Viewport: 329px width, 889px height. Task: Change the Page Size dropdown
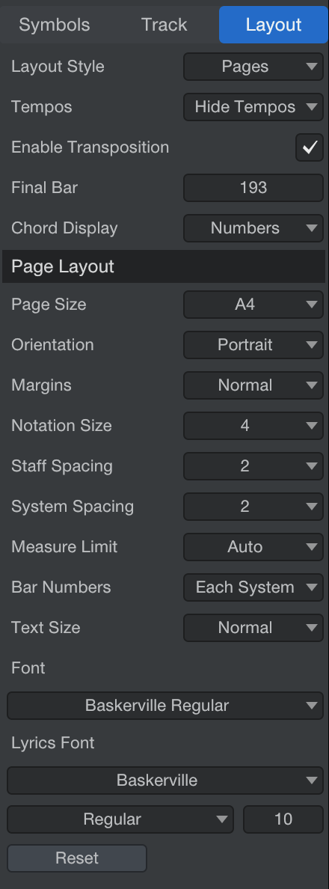253,305
